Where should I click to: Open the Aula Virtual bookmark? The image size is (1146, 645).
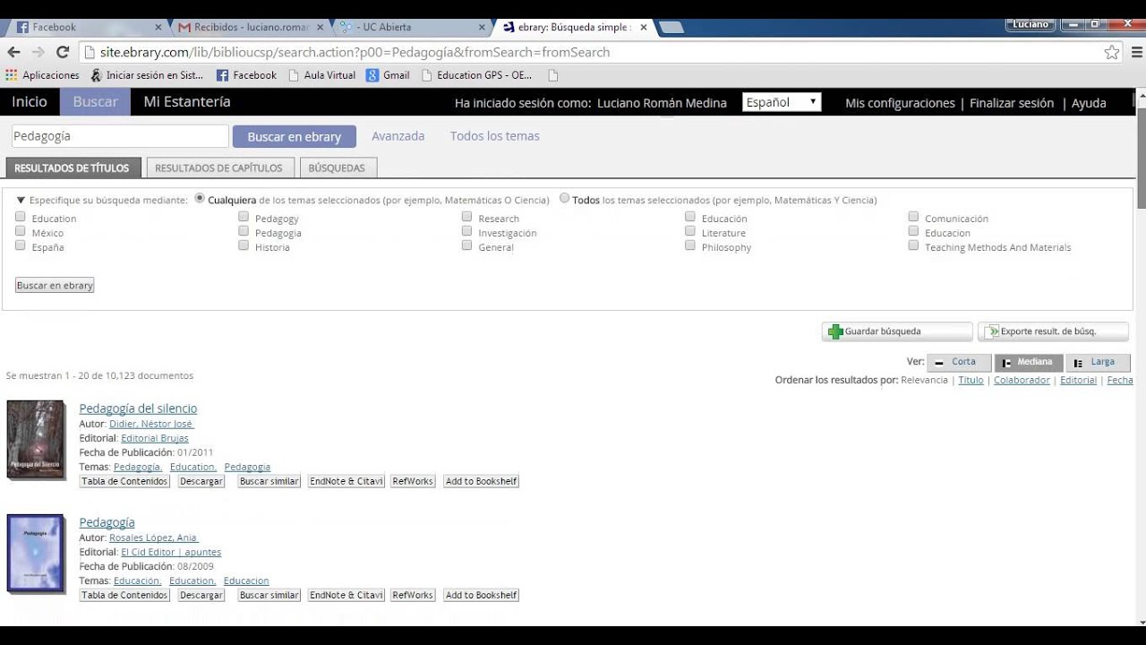[x=322, y=75]
